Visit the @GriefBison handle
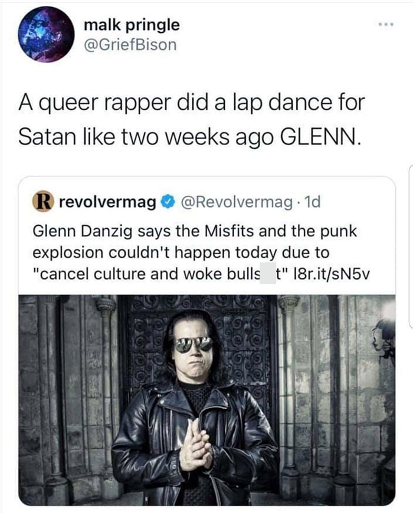 130,45
